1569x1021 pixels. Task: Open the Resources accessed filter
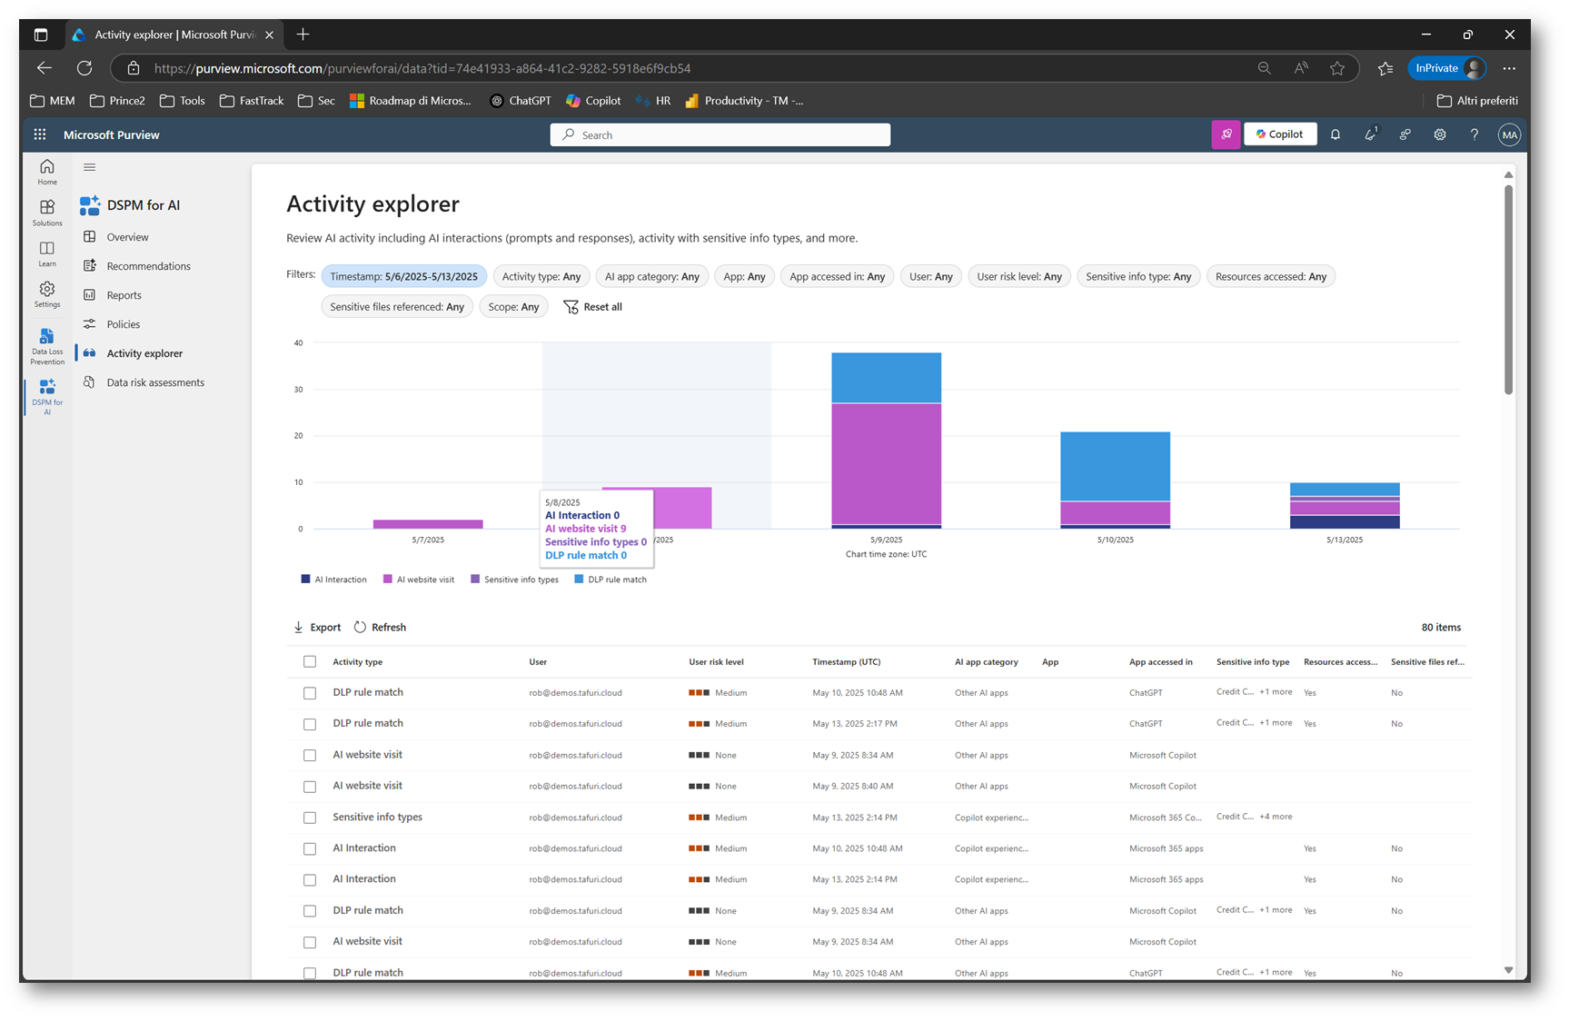click(1271, 276)
